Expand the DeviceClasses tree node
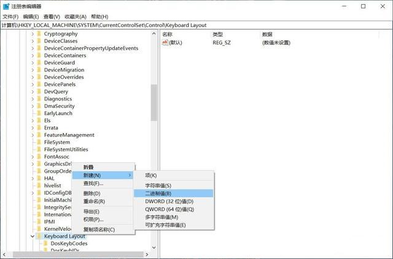This screenshot has width=393, height=259. pyautogui.click(x=32, y=41)
